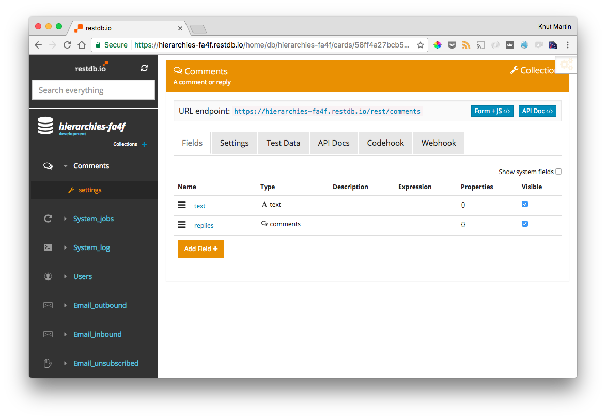The height and width of the screenshot is (419, 606).
Task: Click the secure padlock icon in address bar
Action: point(98,45)
